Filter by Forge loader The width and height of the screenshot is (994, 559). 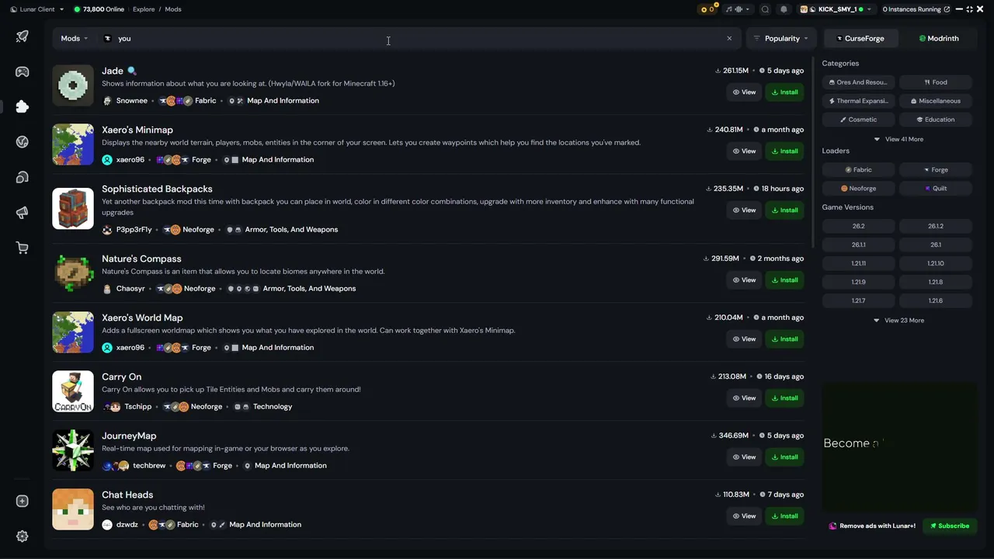click(936, 170)
